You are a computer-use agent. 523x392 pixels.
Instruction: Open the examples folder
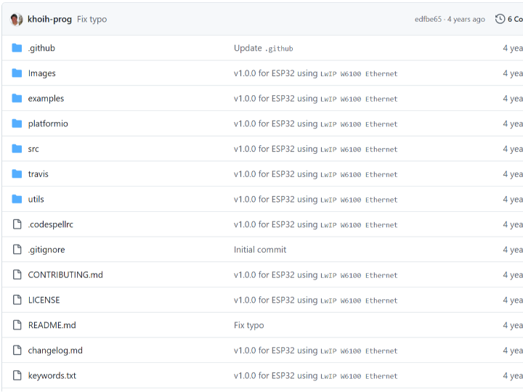pyautogui.click(x=46, y=99)
